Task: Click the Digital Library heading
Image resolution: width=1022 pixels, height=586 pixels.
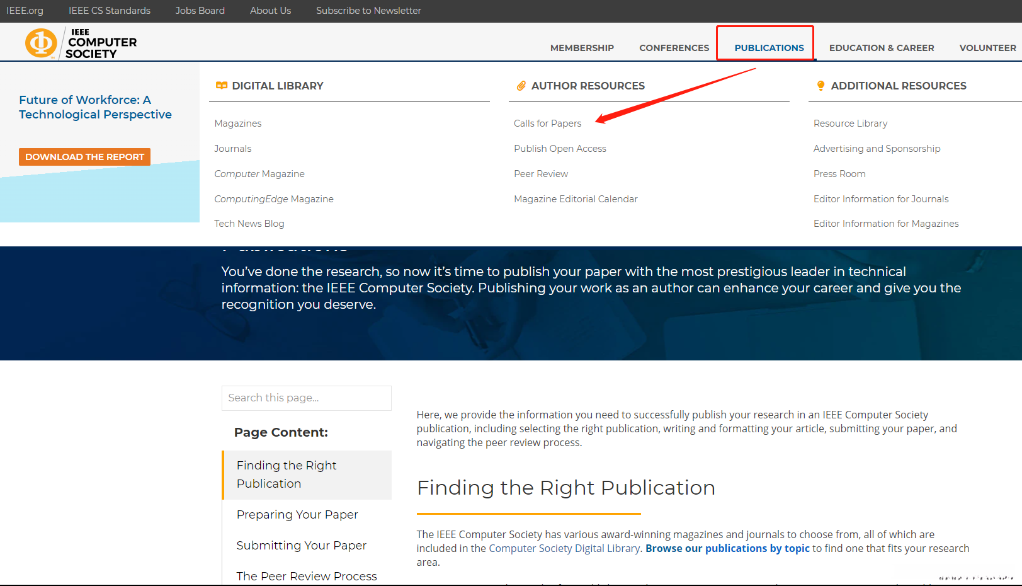Action: click(x=278, y=86)
